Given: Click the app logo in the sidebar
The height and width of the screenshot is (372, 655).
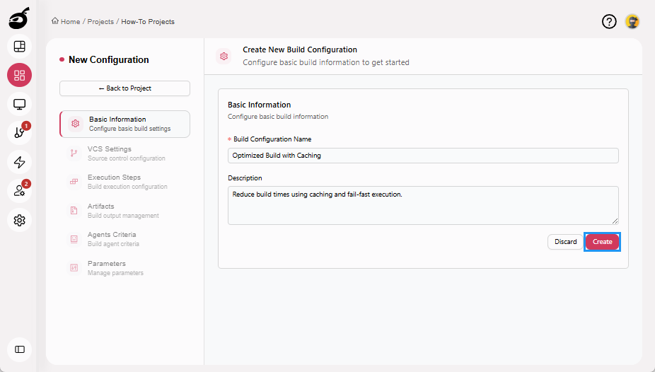Looking at the screenshot, I should point(19,18).
